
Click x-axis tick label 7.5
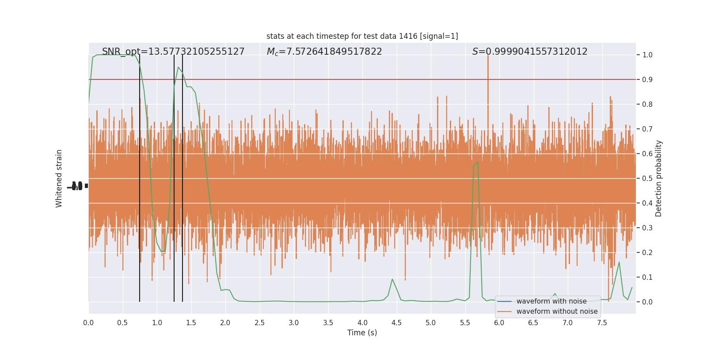tap(602, 323)
